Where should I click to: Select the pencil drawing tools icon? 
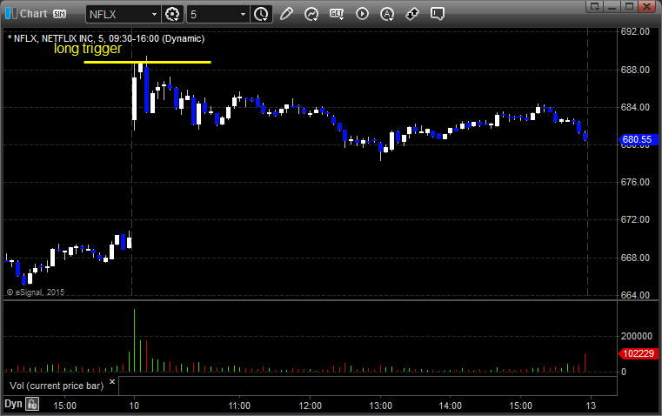coord(286,14)
